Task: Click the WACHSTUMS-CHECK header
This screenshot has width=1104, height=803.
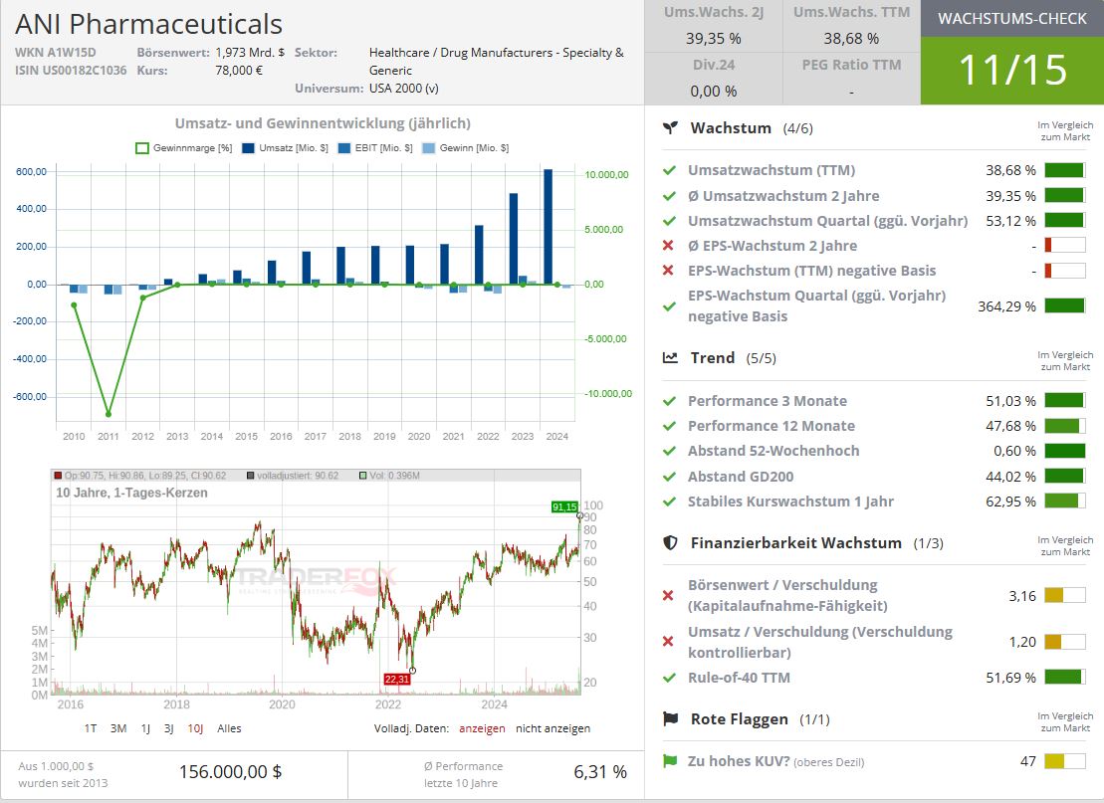Action: point(1012,18)
